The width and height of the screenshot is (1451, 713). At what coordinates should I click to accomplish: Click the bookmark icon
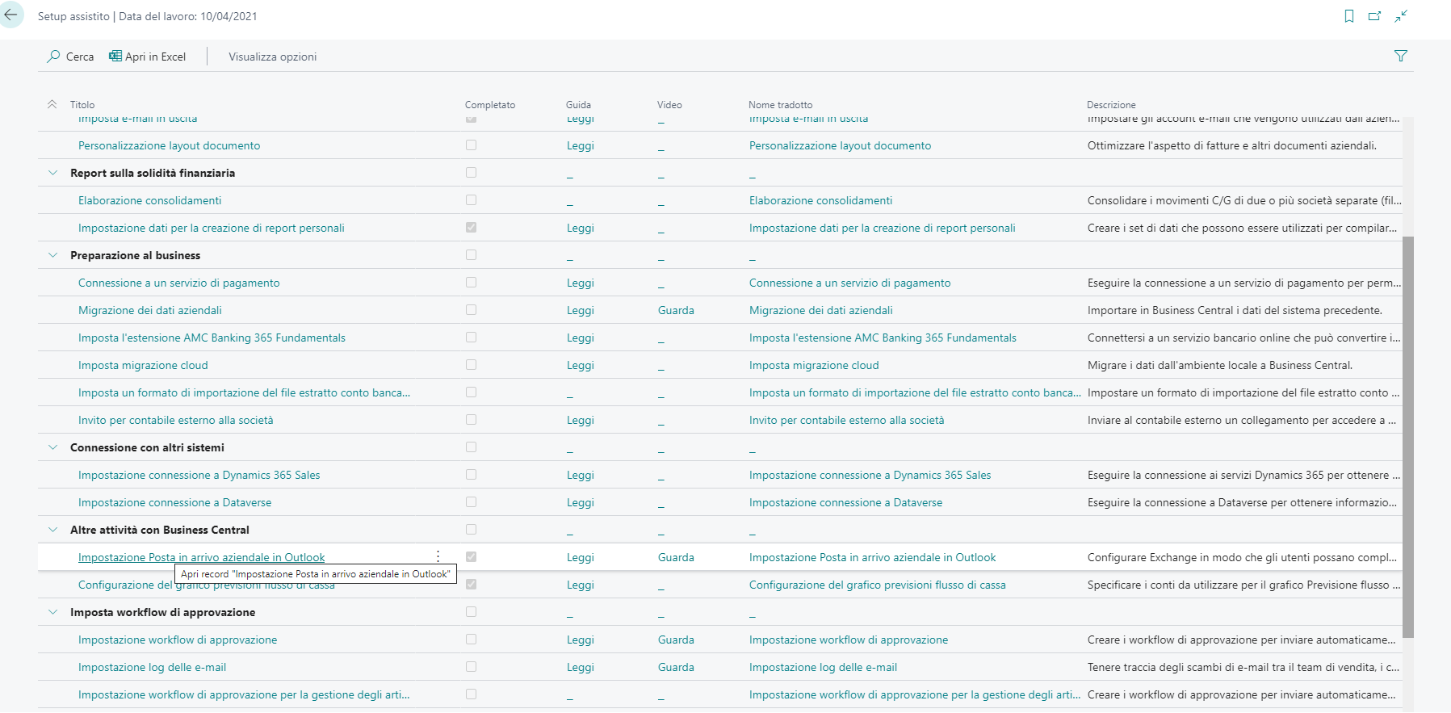1349,16
